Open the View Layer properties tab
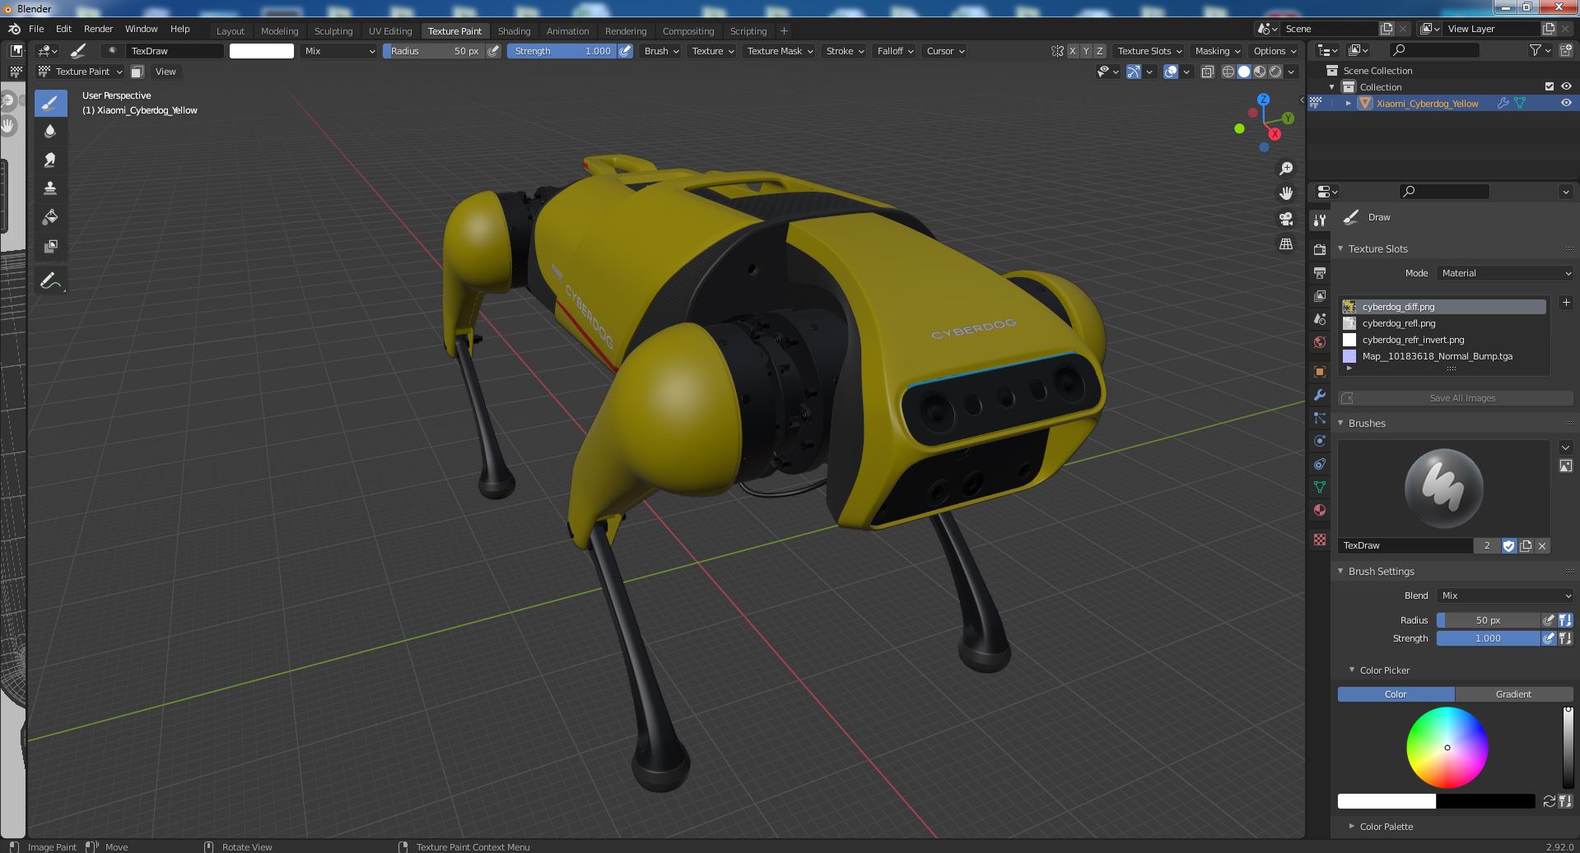The width and height of the screenshot is (1580, 853). 1320,295
